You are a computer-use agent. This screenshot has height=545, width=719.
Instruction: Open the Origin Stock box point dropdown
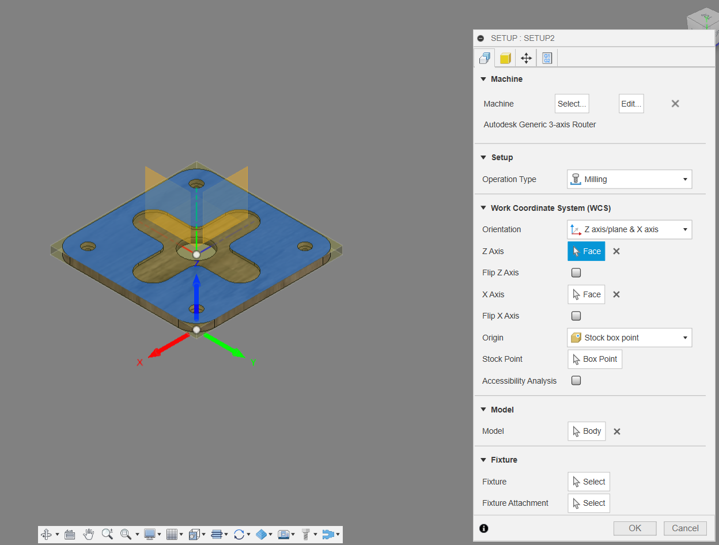coord(630,338)
